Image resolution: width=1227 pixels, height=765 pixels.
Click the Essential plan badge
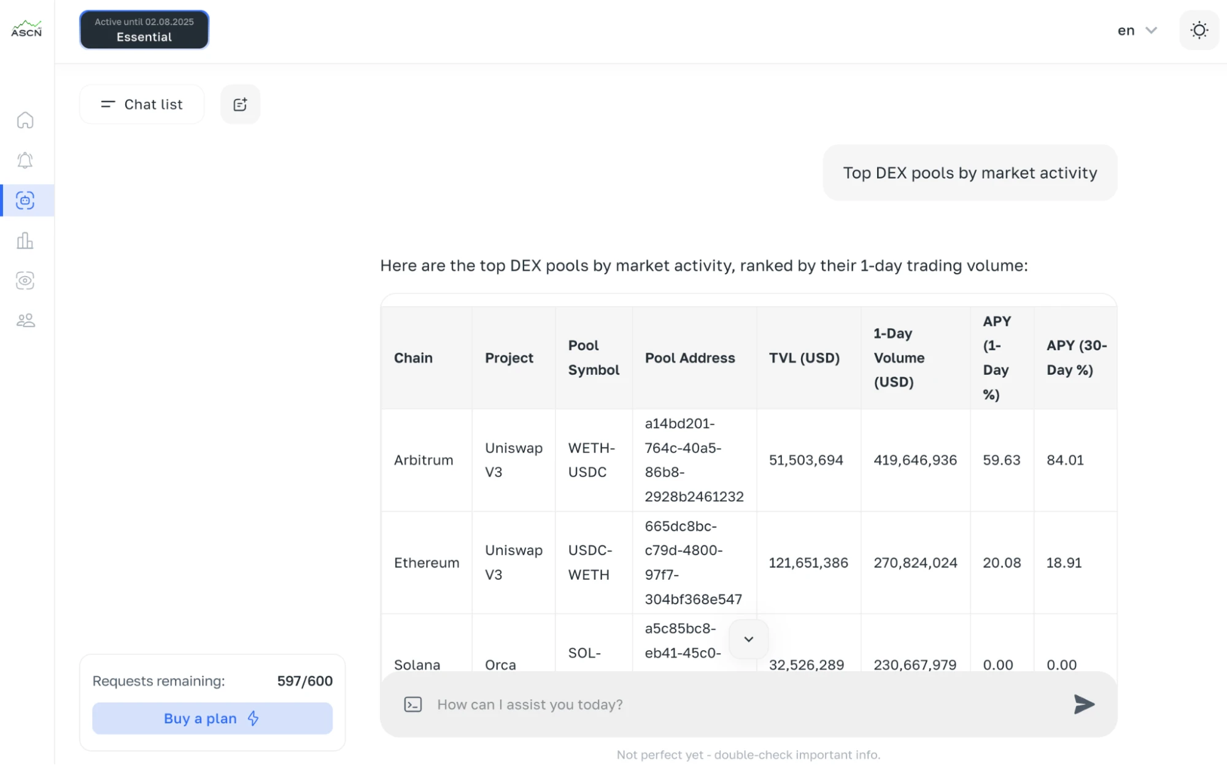pyautogui.click(x=144, y=29)
